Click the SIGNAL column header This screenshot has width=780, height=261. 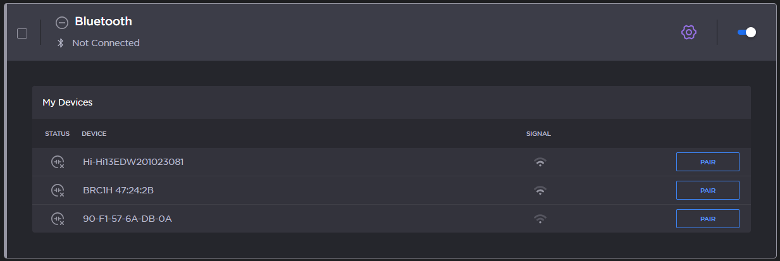538,134
